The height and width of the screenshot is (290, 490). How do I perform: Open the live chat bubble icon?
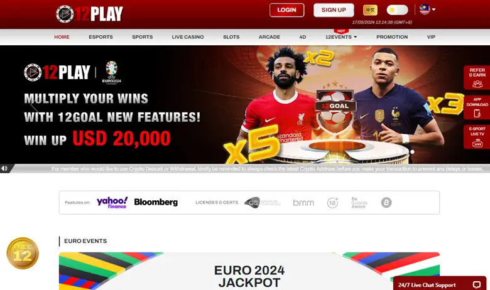477,285
